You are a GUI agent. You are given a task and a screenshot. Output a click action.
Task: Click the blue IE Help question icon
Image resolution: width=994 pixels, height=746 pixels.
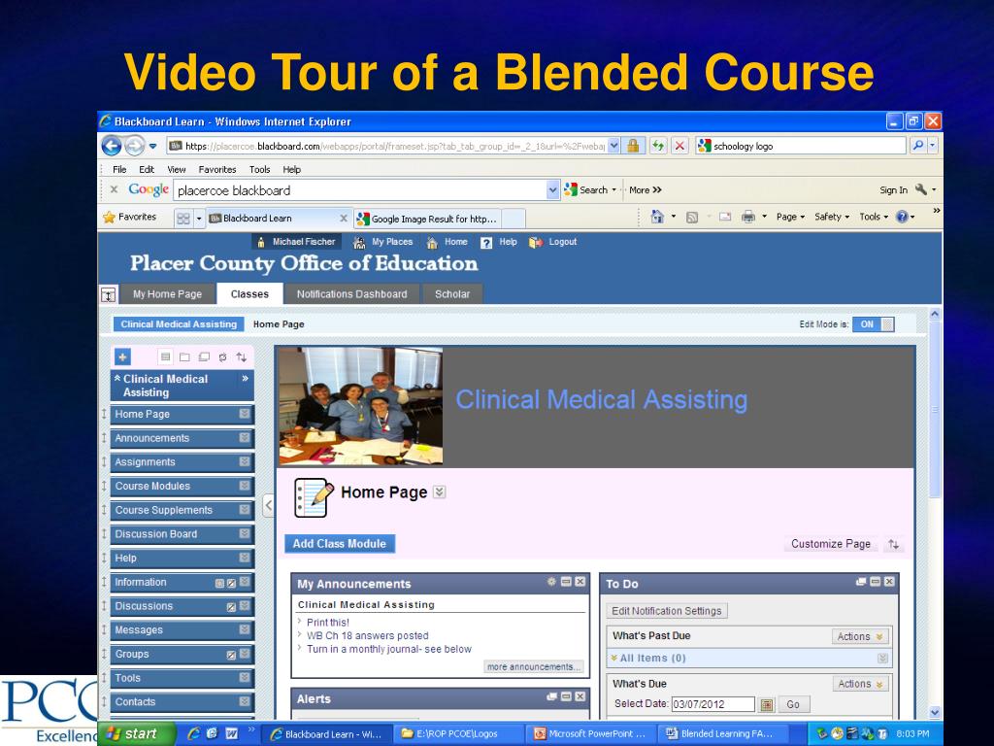[902, 217]
